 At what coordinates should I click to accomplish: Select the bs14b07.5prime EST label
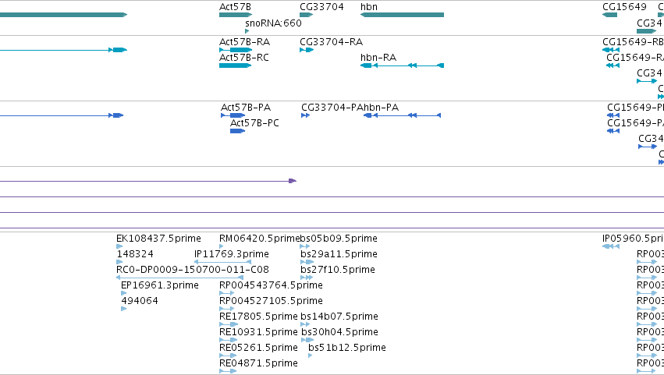point(339,317)
